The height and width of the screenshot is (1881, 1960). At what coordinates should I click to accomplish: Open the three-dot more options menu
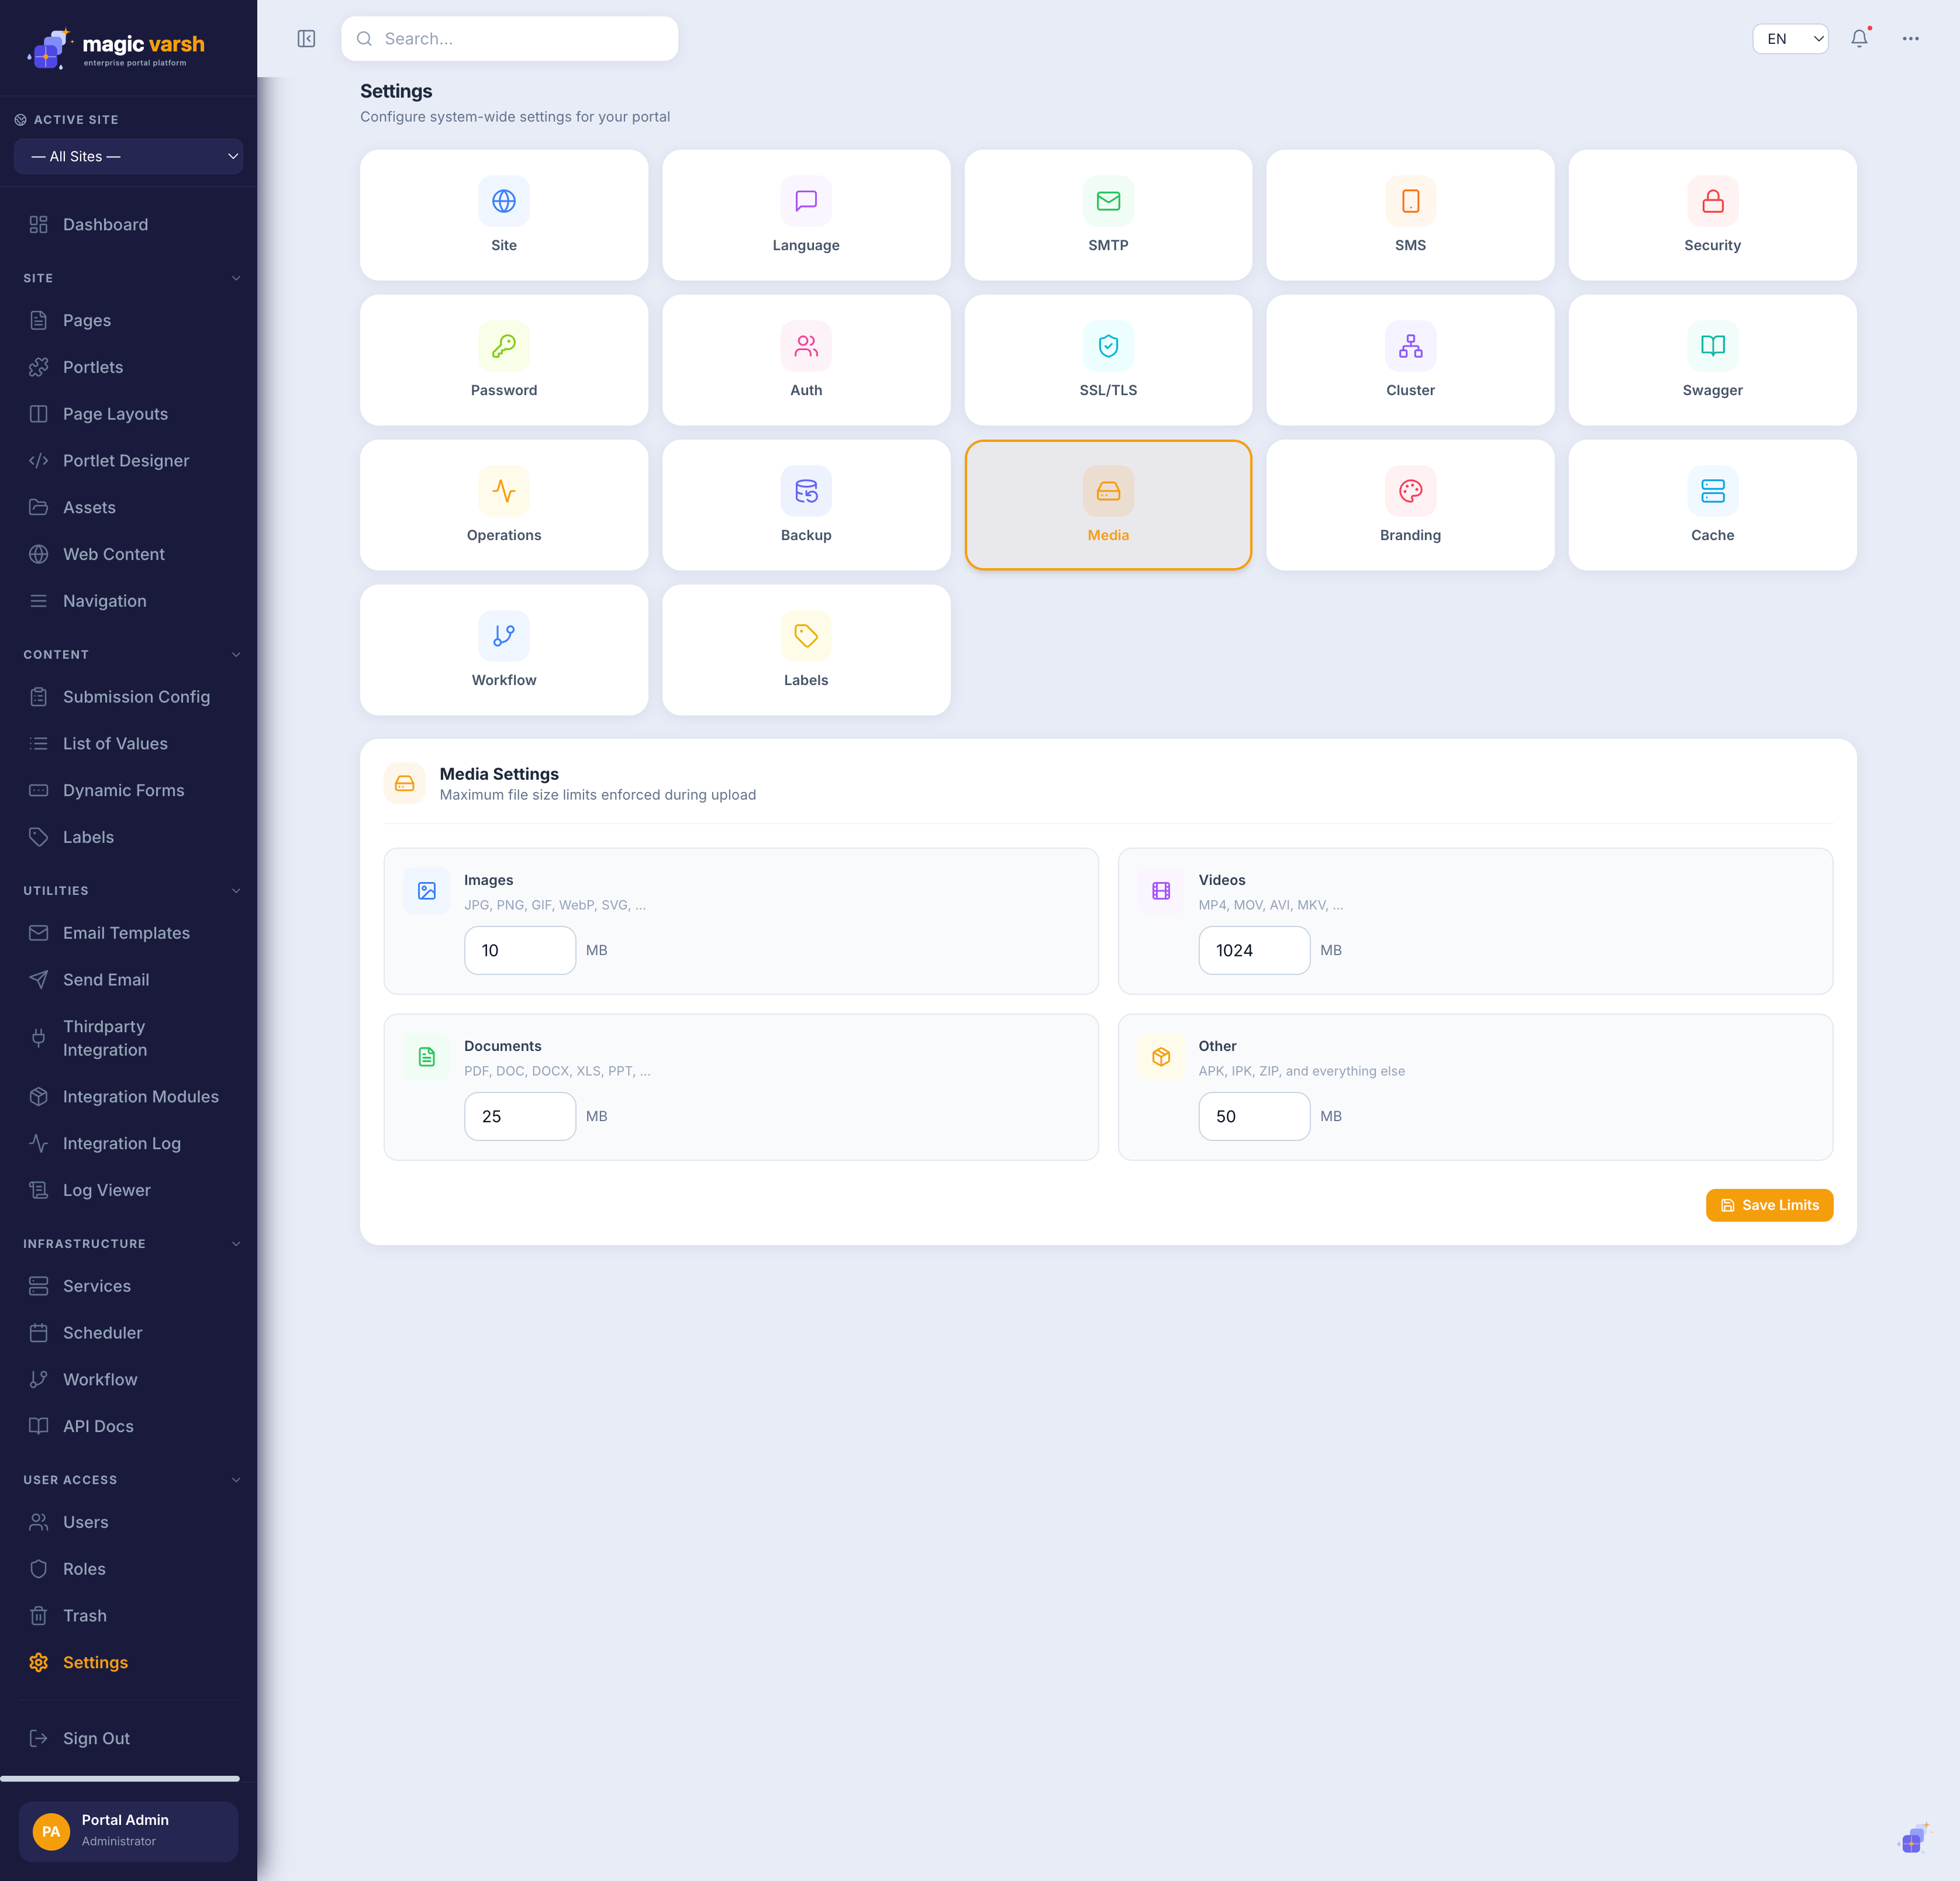(x=1910, y=39)
